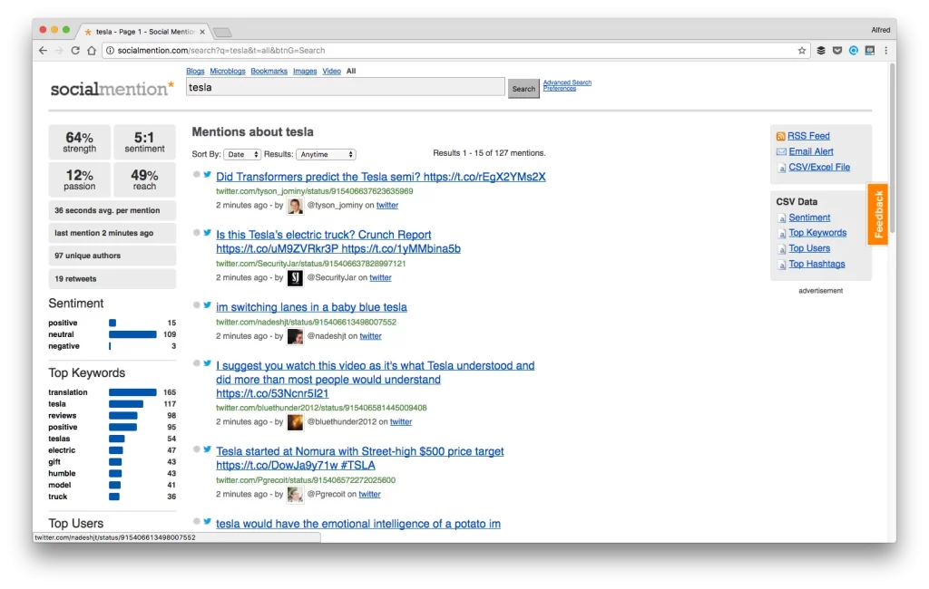Open a new tab with the tab strip button
Image resolution: width=929 pixels, height=589 pixels.
point(222,32)
